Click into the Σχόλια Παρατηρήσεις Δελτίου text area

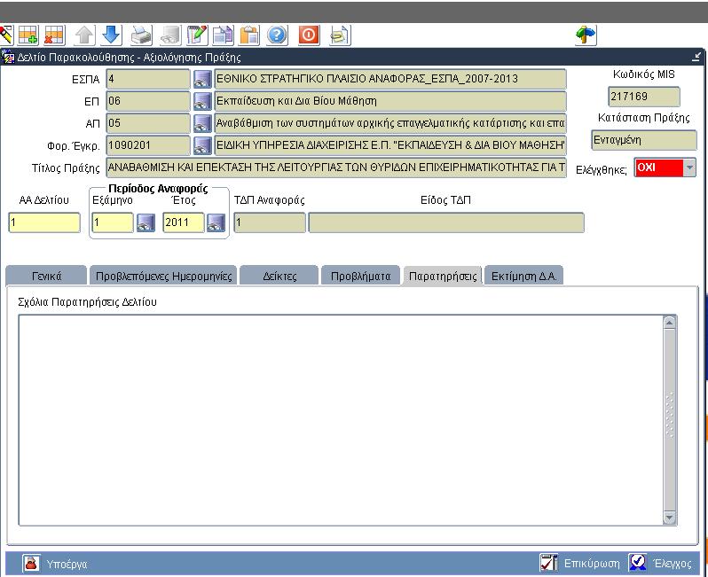click(341, 420)
